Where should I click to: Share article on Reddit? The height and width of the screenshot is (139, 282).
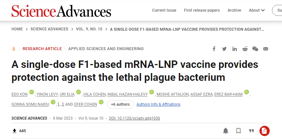[245, 49]
